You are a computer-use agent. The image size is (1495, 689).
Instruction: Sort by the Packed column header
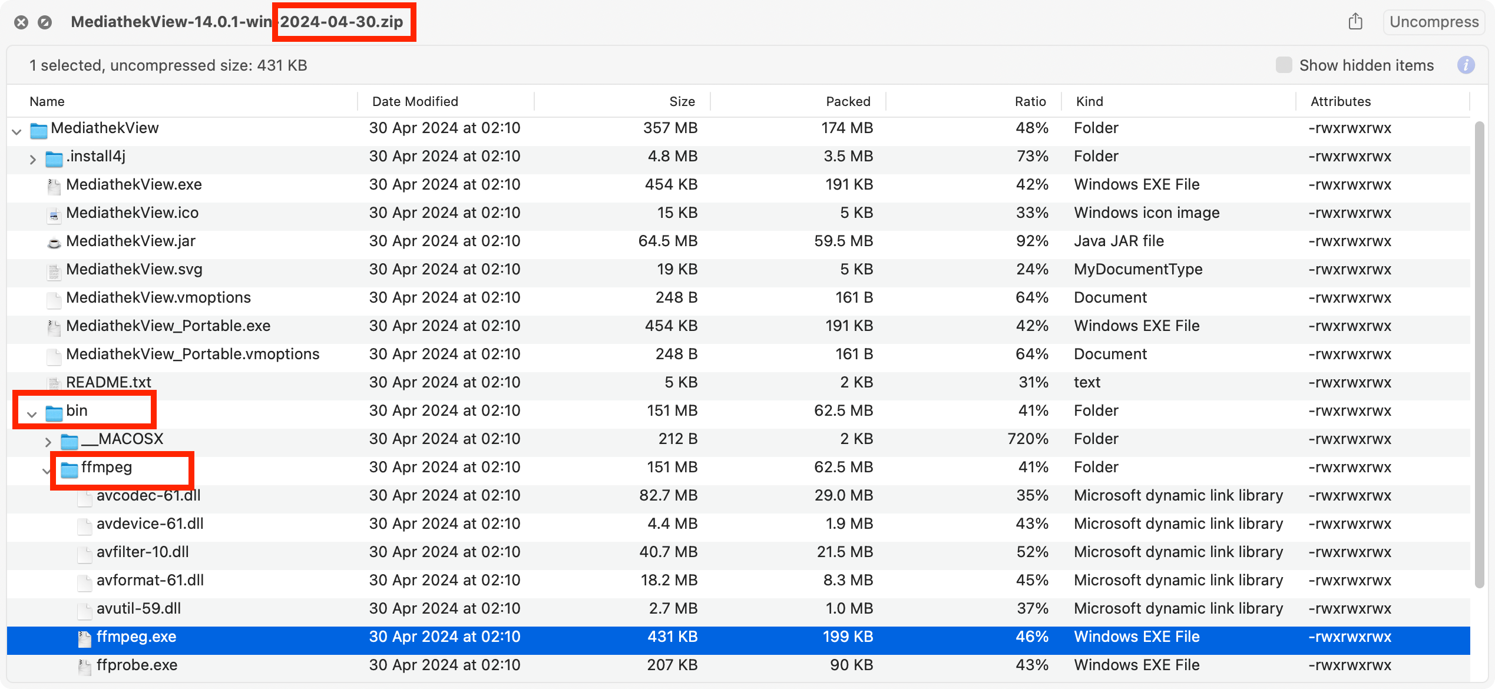point(848,101)
